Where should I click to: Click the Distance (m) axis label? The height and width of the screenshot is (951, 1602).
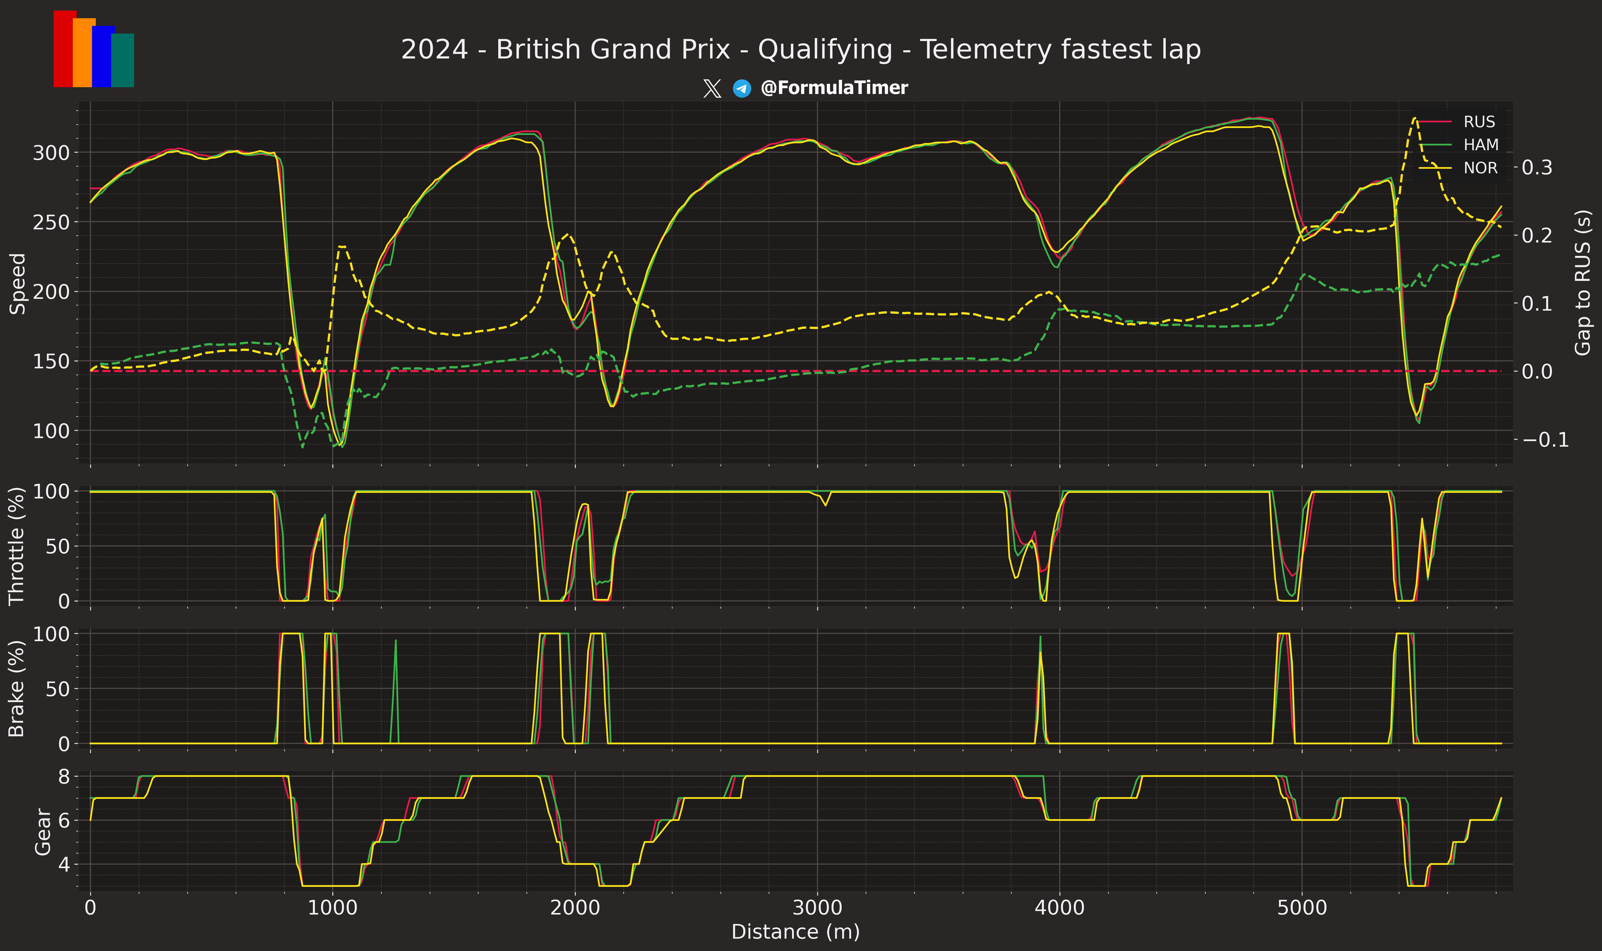coord(795,932)
